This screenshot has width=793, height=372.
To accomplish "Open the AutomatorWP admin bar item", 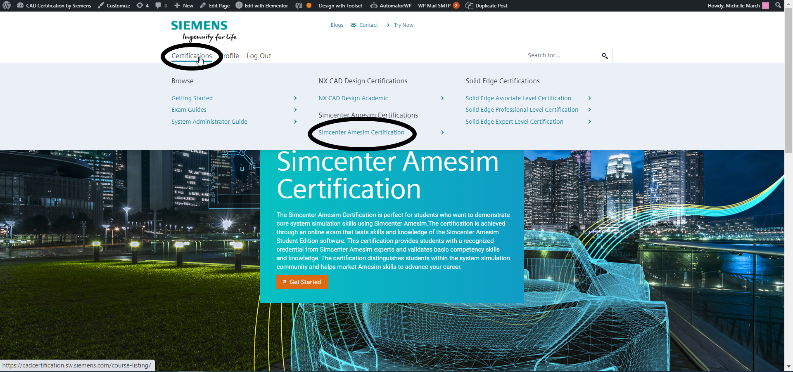I will 391,5.
